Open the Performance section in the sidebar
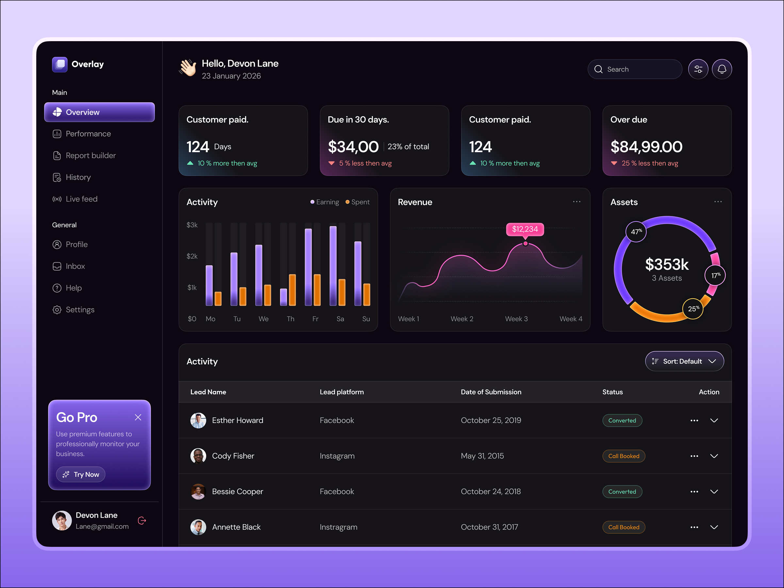This screenshot has width=784, height=588. click(x=88, y=134)
